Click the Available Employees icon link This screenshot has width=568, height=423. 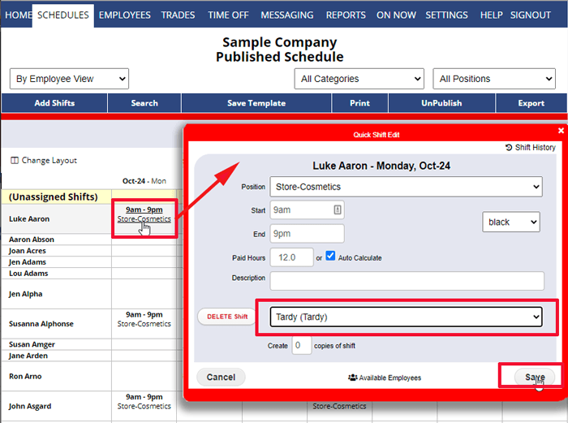point(353,378)
